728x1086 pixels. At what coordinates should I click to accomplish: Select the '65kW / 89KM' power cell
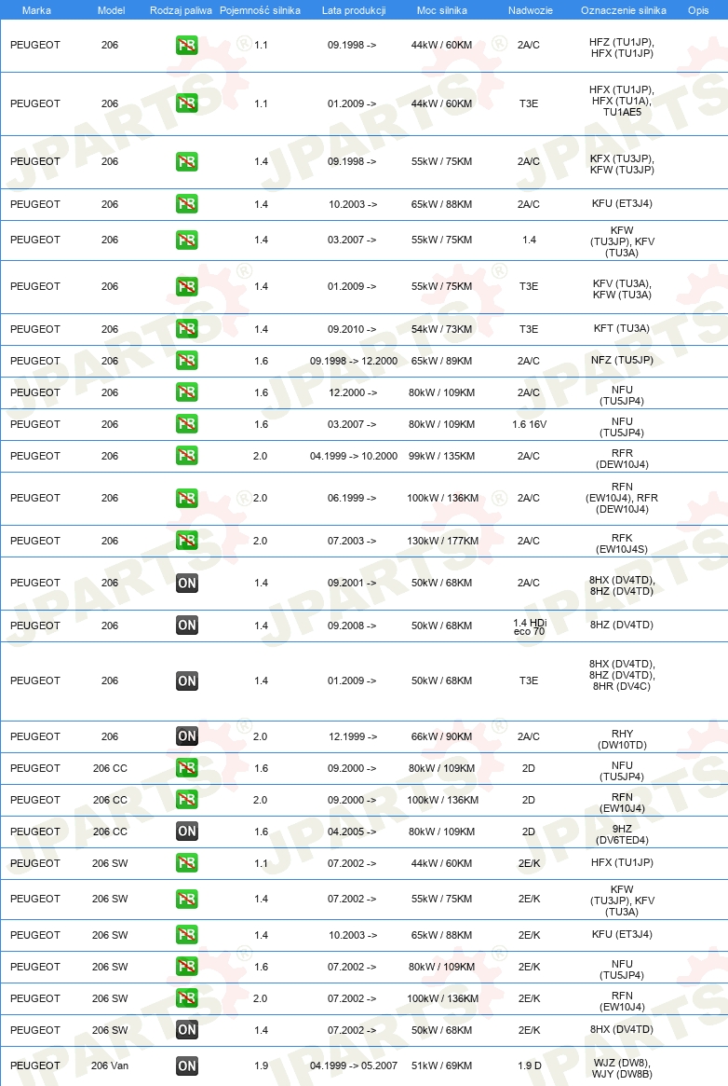[442, 361]
